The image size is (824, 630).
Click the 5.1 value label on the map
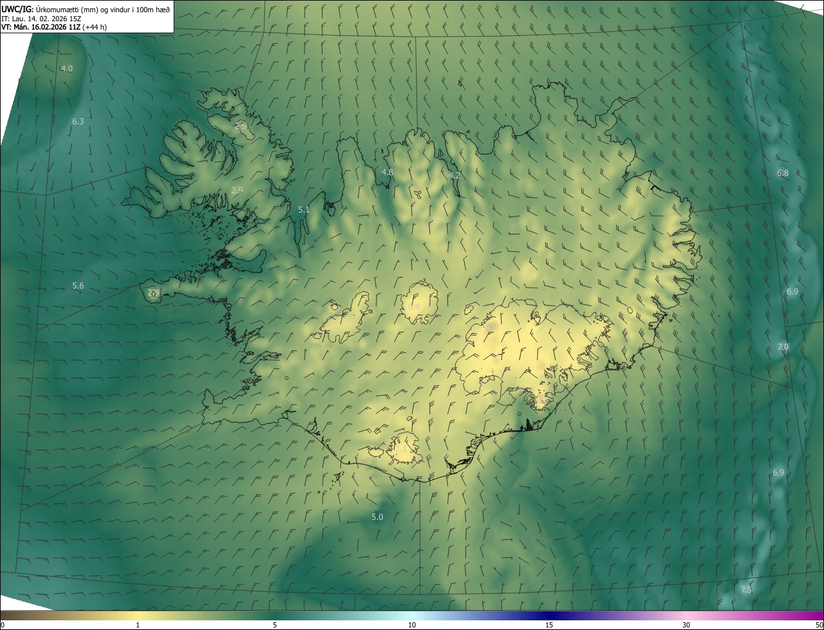point(304,209)
